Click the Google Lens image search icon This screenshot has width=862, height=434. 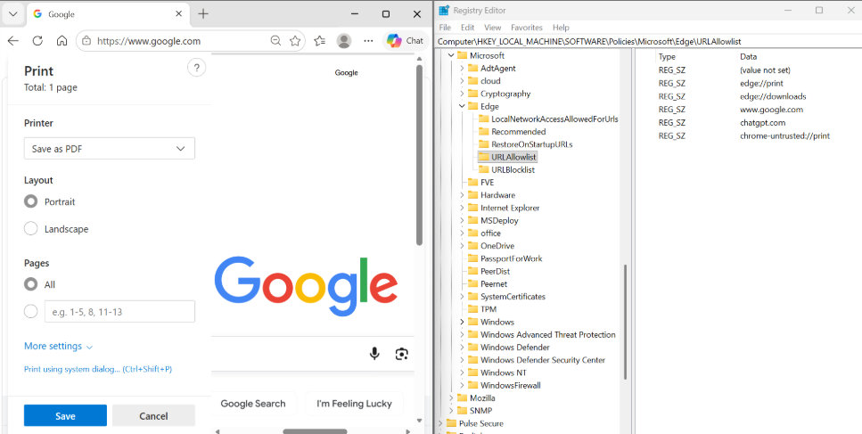pyautogui.click(x=402, y=354)
